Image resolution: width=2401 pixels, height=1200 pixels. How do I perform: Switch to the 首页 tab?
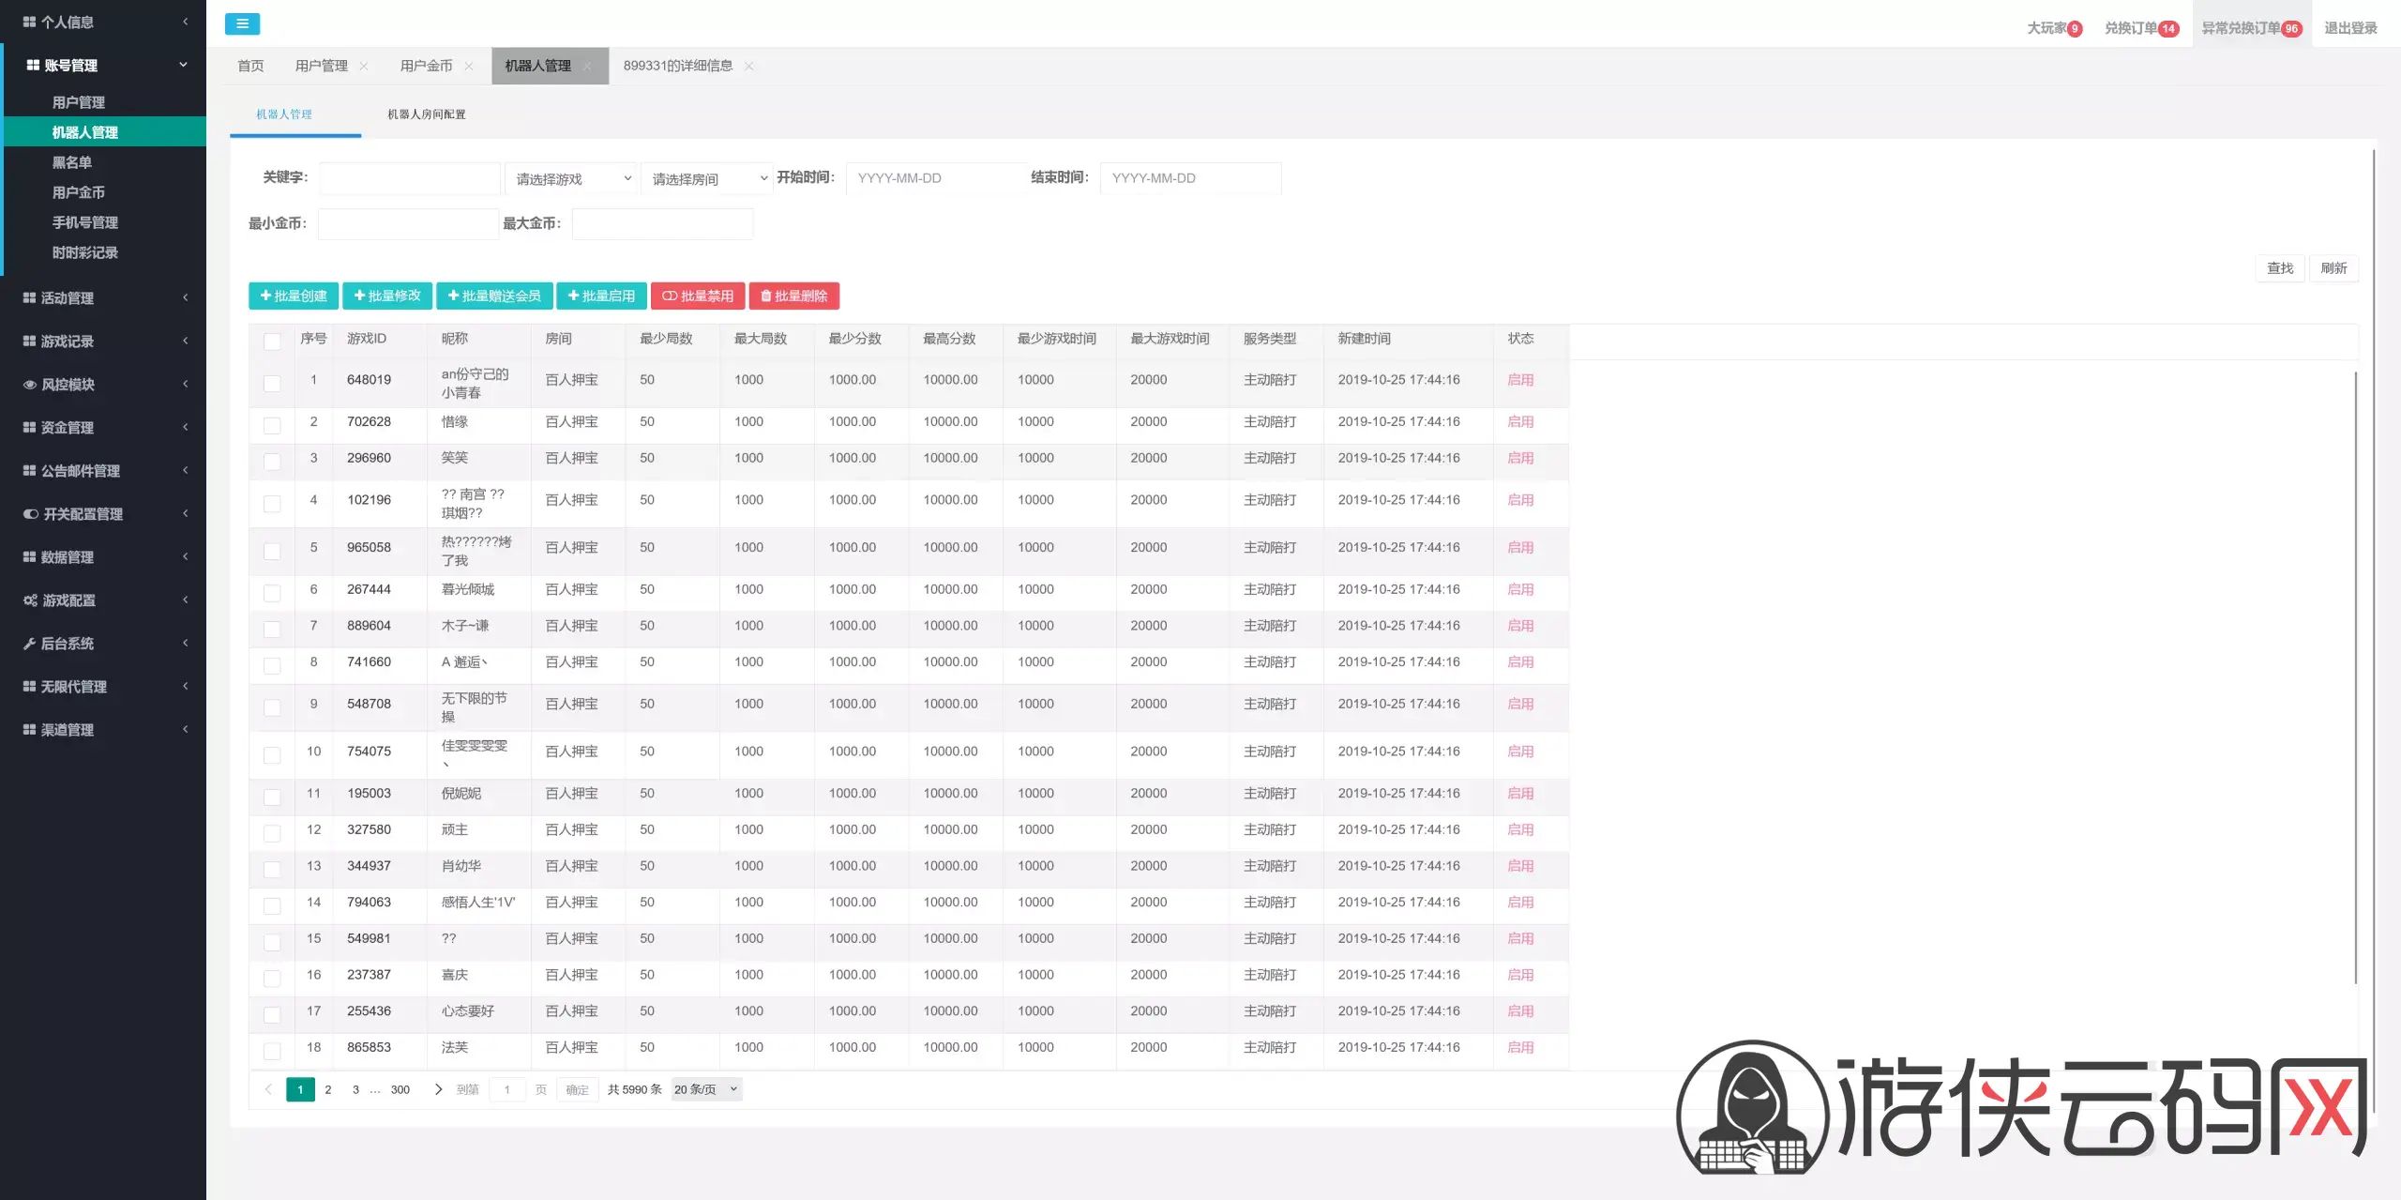click(x=250, y=66)
